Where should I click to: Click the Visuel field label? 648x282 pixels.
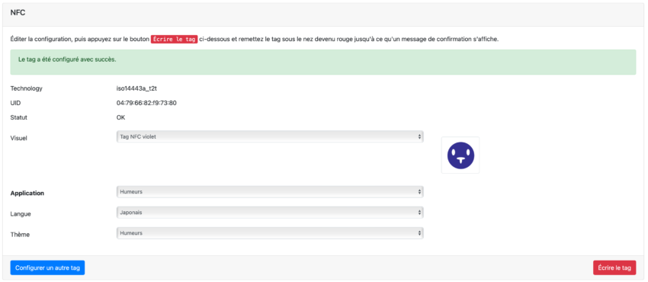(18, 138)
